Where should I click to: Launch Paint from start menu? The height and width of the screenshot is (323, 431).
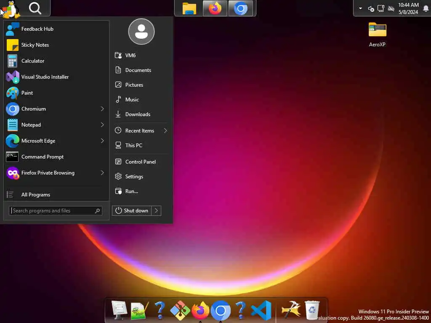pyautogui.click(x=56, y=93)
